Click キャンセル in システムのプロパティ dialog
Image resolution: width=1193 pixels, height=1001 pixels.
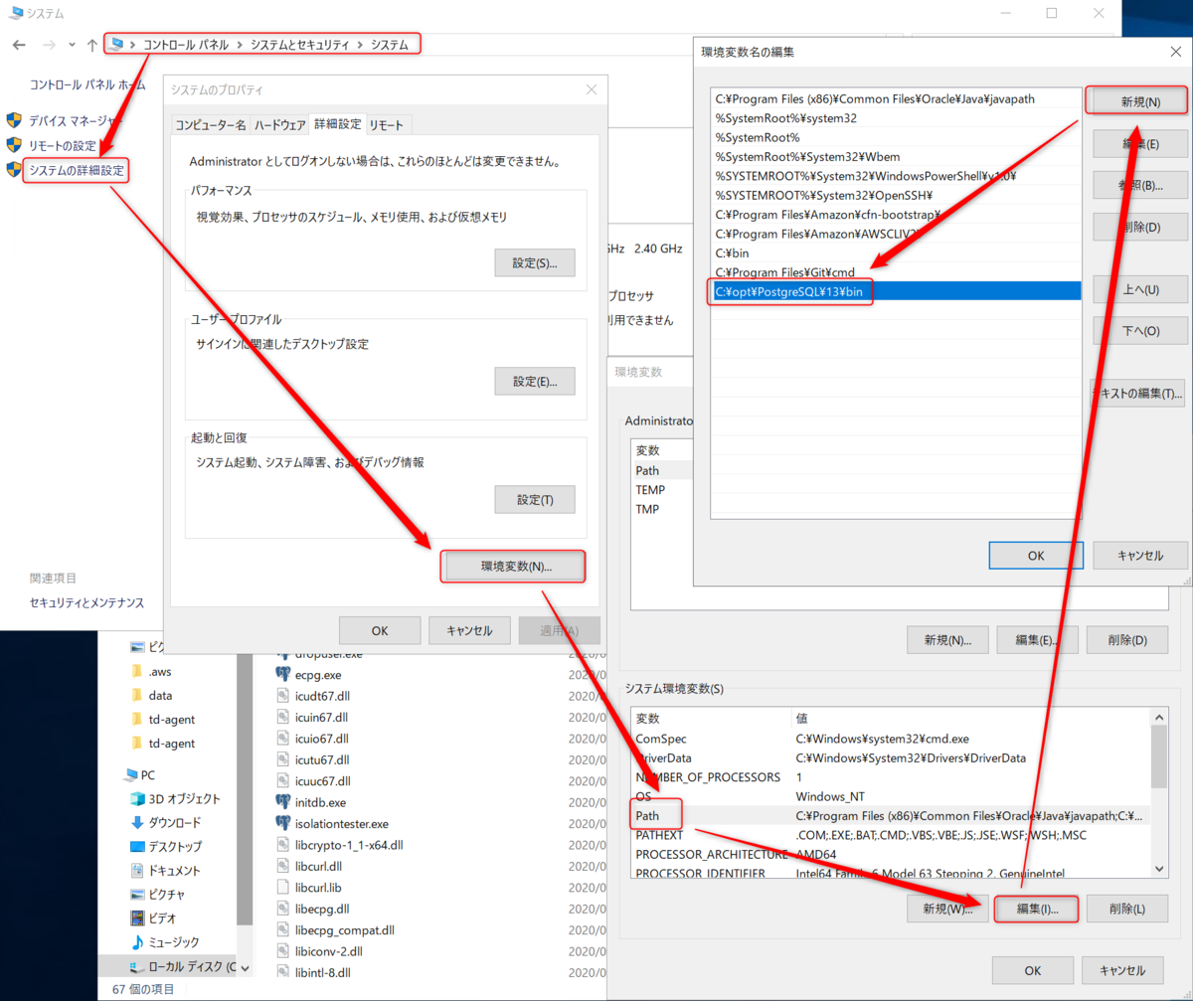coord(469,630)
